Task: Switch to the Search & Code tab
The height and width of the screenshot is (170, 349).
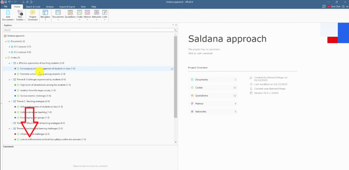Action: [33, 6]
